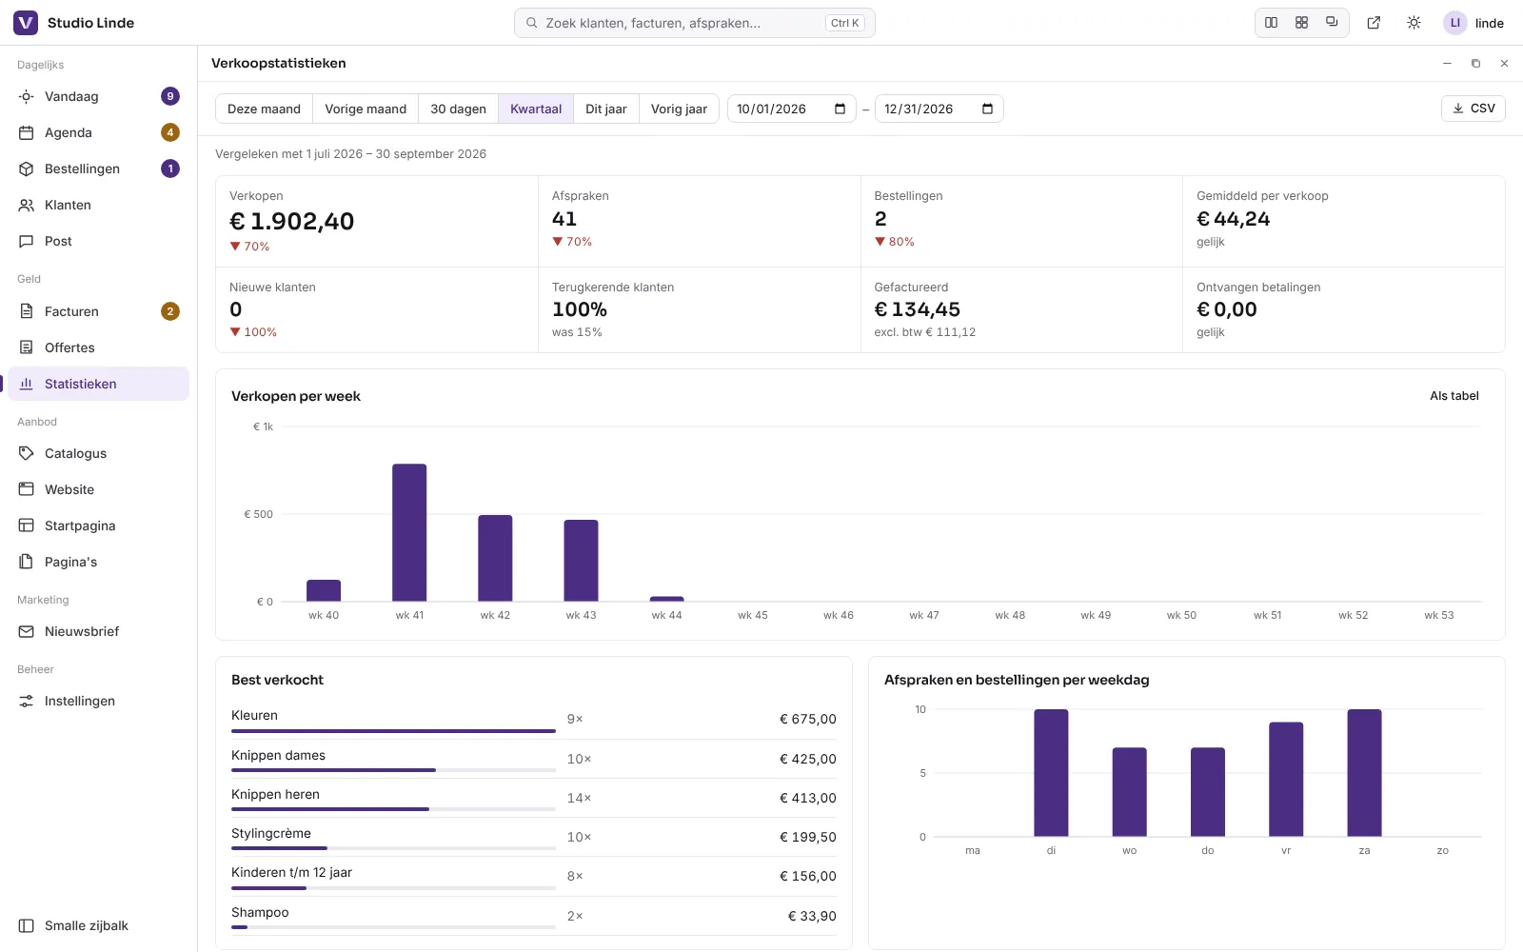Switch to stacked windows layout icon
This screenshot has width=1523, height=952.
tap(1332, 23)
